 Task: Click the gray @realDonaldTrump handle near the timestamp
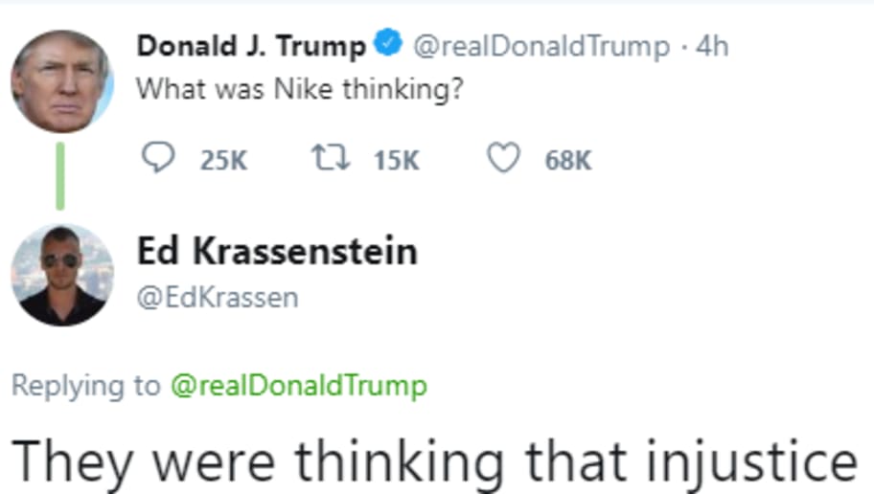click(x=541, y=47)
